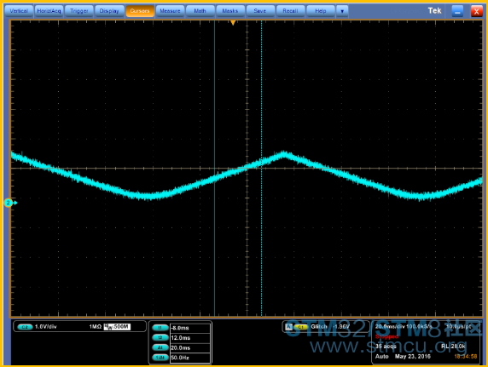The image size is (488, 367).
Task: Click the t1 cursor readout icon
Action: (x=160, y=328)
